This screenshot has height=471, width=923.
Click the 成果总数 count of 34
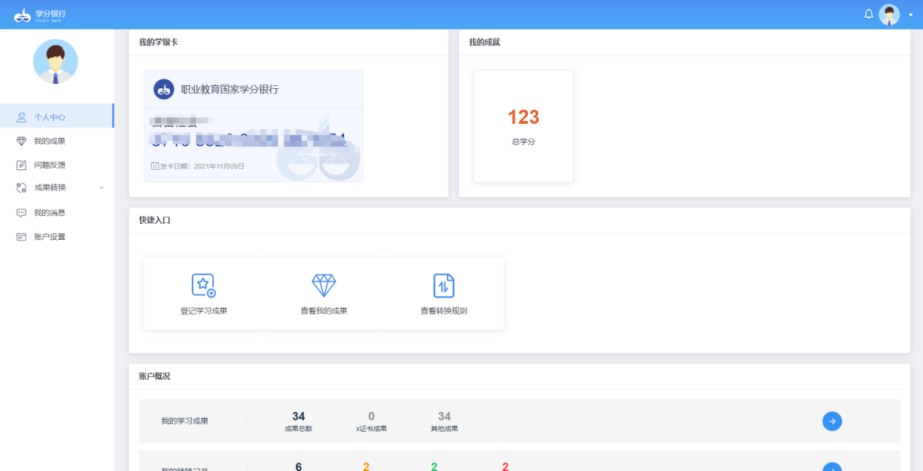click(x=298, y=416)
